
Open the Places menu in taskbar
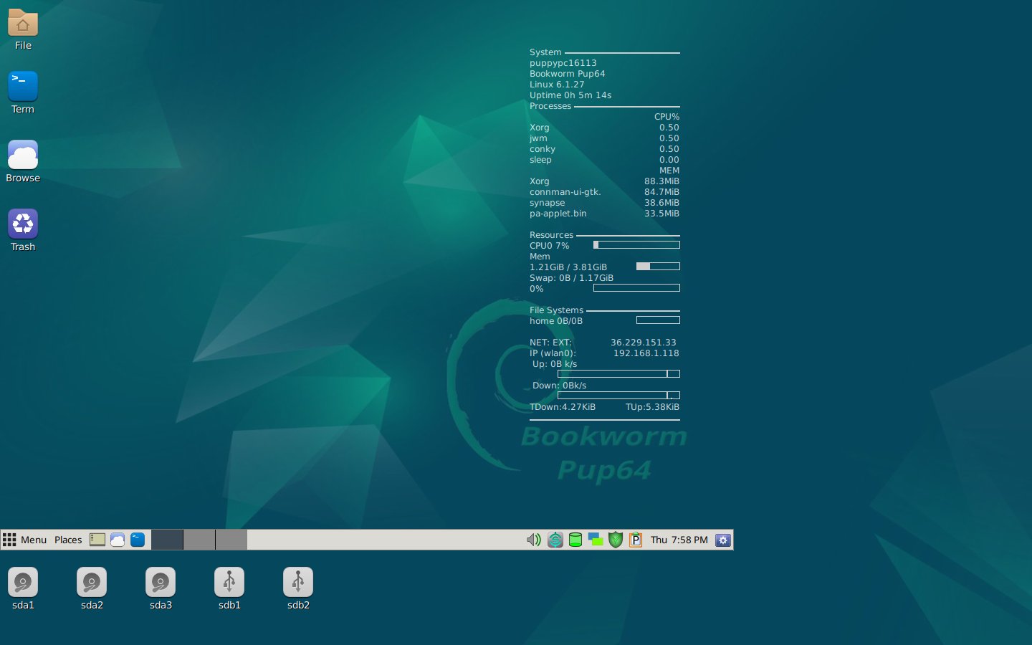[68, 540]
